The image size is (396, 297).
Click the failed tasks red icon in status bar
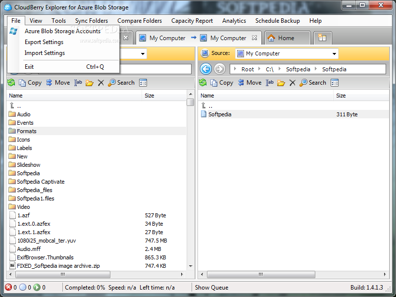tap(8, 288)
